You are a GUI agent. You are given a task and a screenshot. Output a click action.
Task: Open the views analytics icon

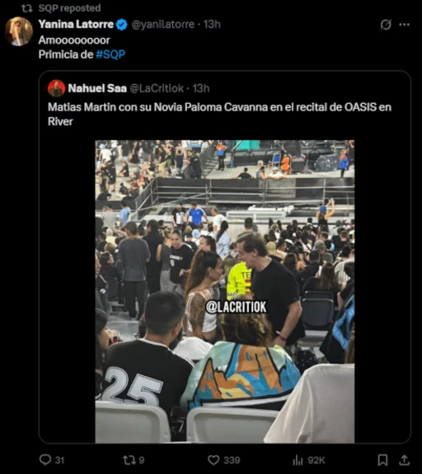pyautogui.click(x=298, y=460)
